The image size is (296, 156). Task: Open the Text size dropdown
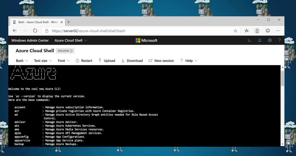43,61
